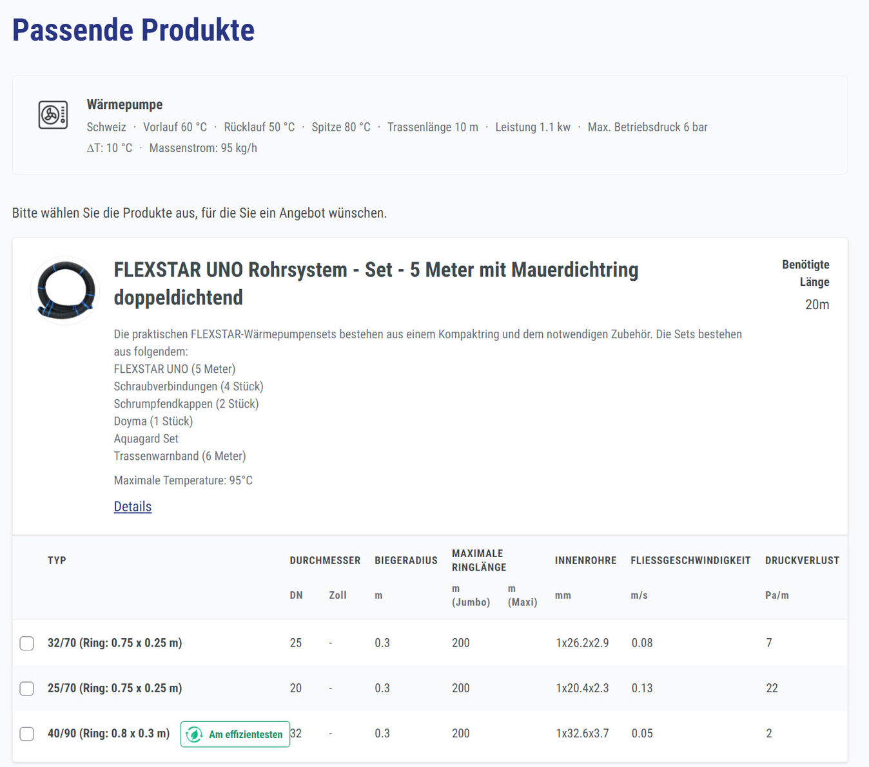Click the required length value '20m'
The image size is (869, 767).
click(x=817, y=305)
